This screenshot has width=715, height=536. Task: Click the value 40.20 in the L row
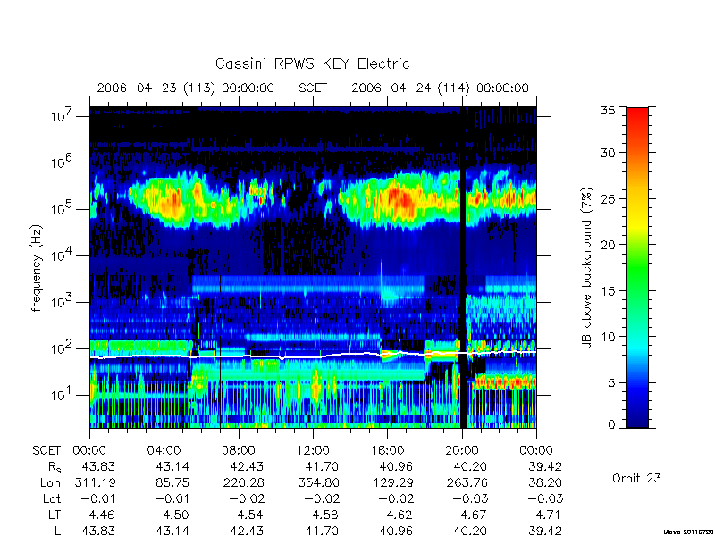tap(471, 531)
